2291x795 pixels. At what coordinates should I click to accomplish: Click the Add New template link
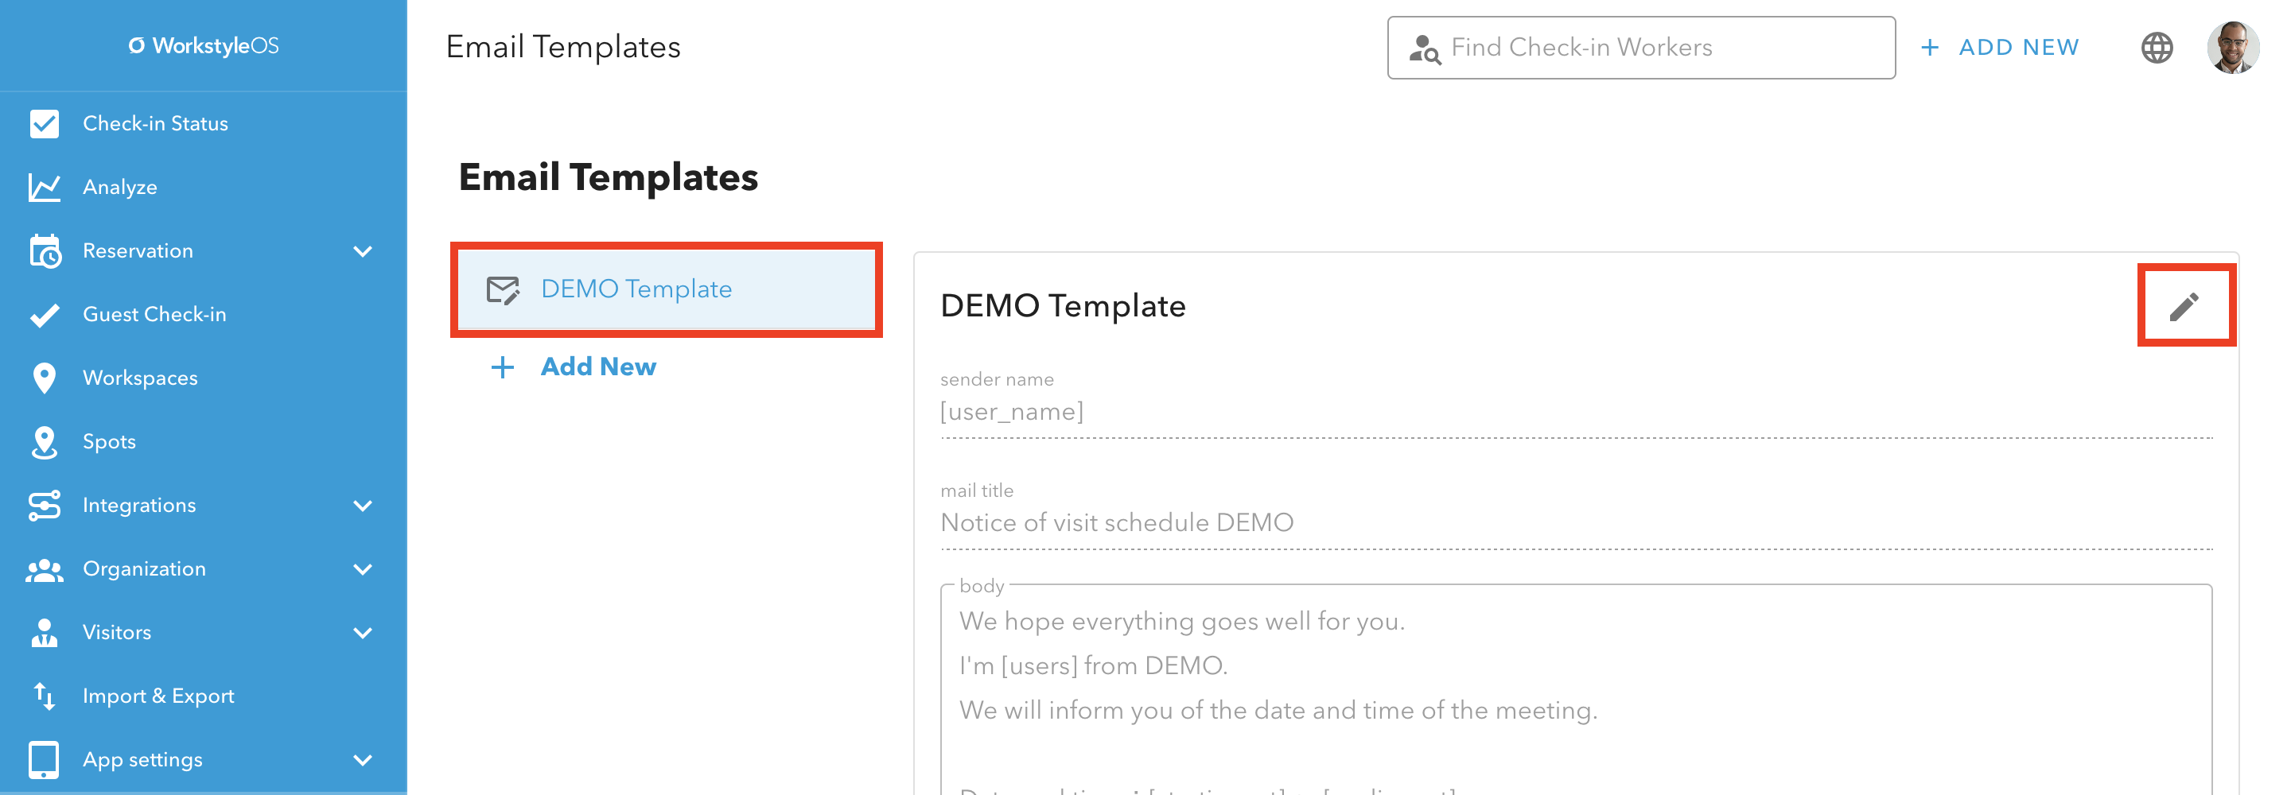click(x=574, y=366)
